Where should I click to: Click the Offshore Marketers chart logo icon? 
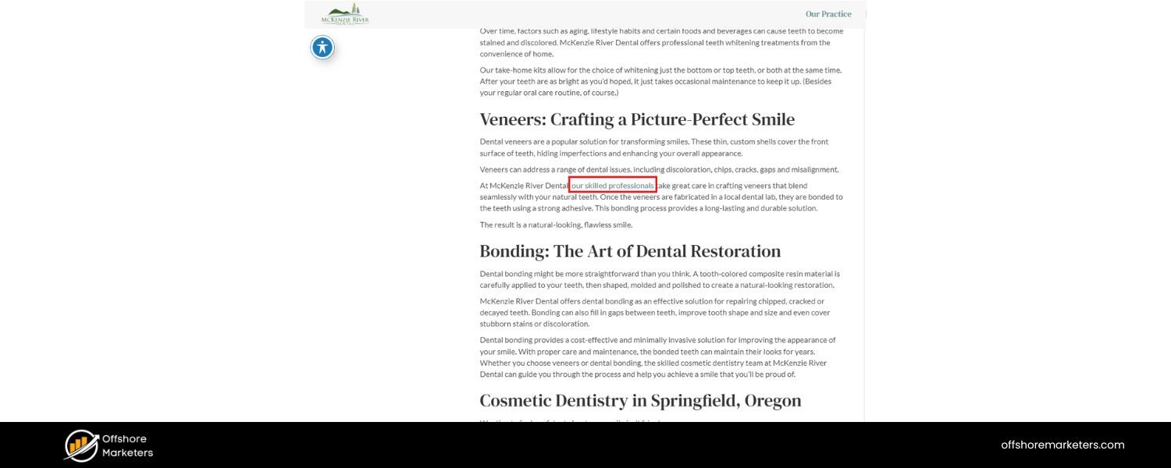coord(81,445)
